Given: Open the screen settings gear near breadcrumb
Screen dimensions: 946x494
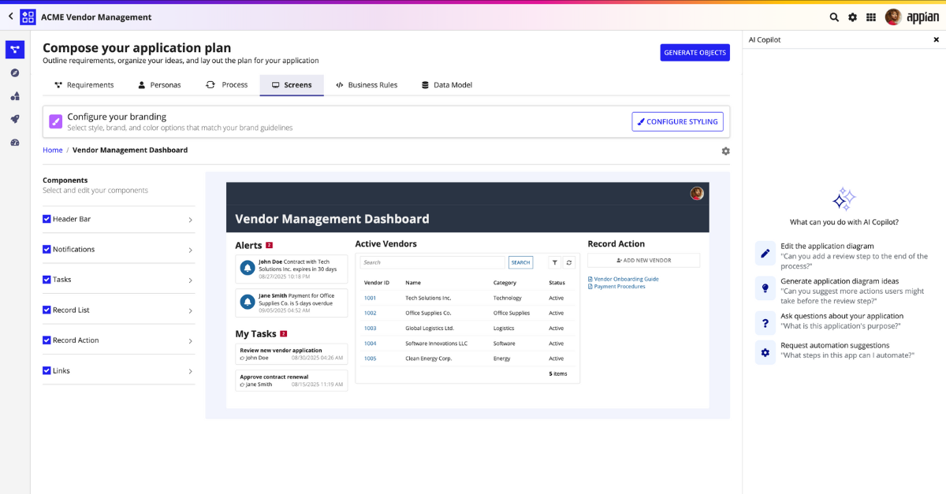Looking at the screenshot, I should (725, 151).
